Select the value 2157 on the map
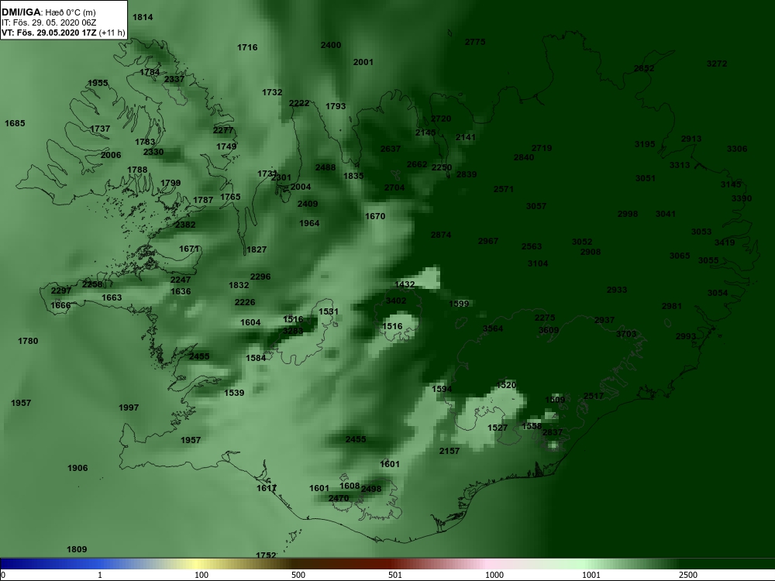The image size is (775, 581). 449,451
